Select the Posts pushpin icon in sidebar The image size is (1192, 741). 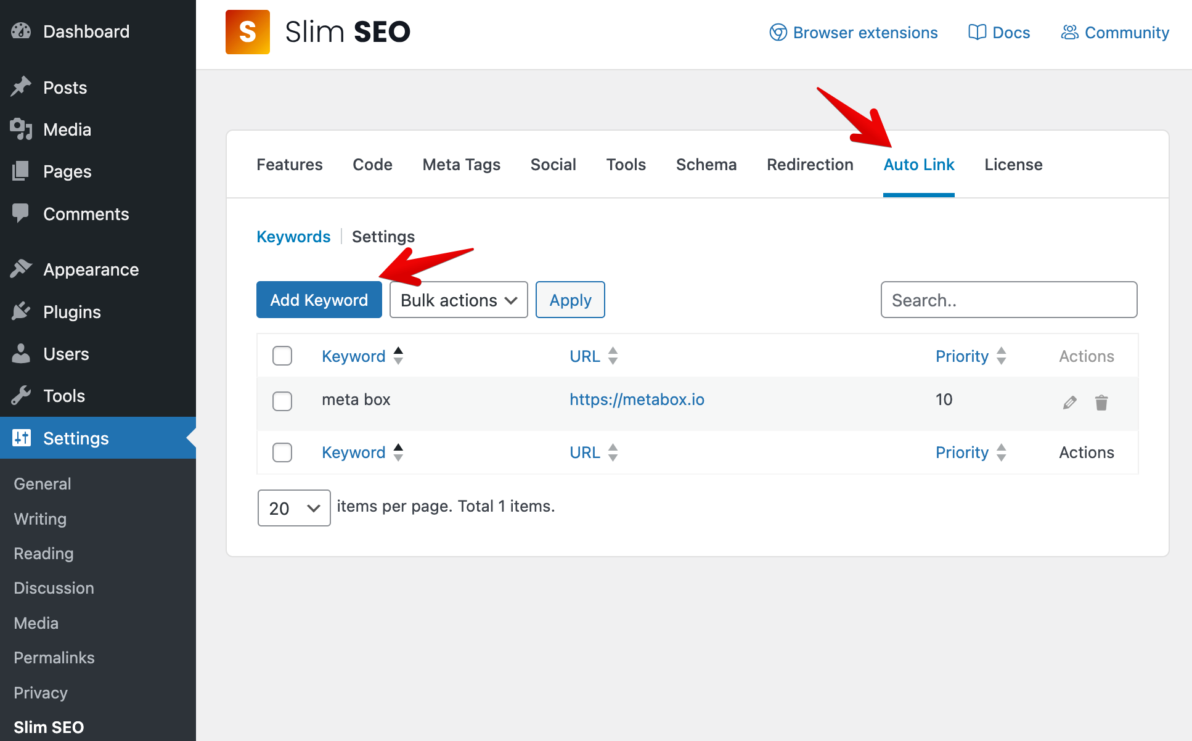[x=21, y=87]
